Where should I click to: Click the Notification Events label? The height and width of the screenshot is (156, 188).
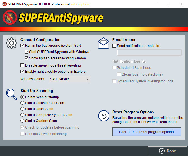point(129,61)
